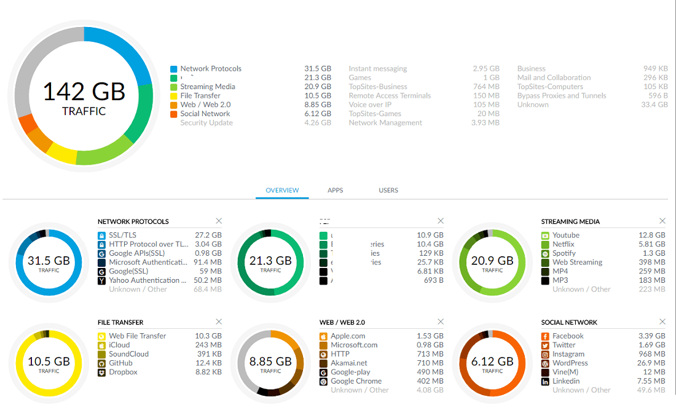Close the Streaming Media panel
Screen dimensions: 676x418
tap(662, 221)
